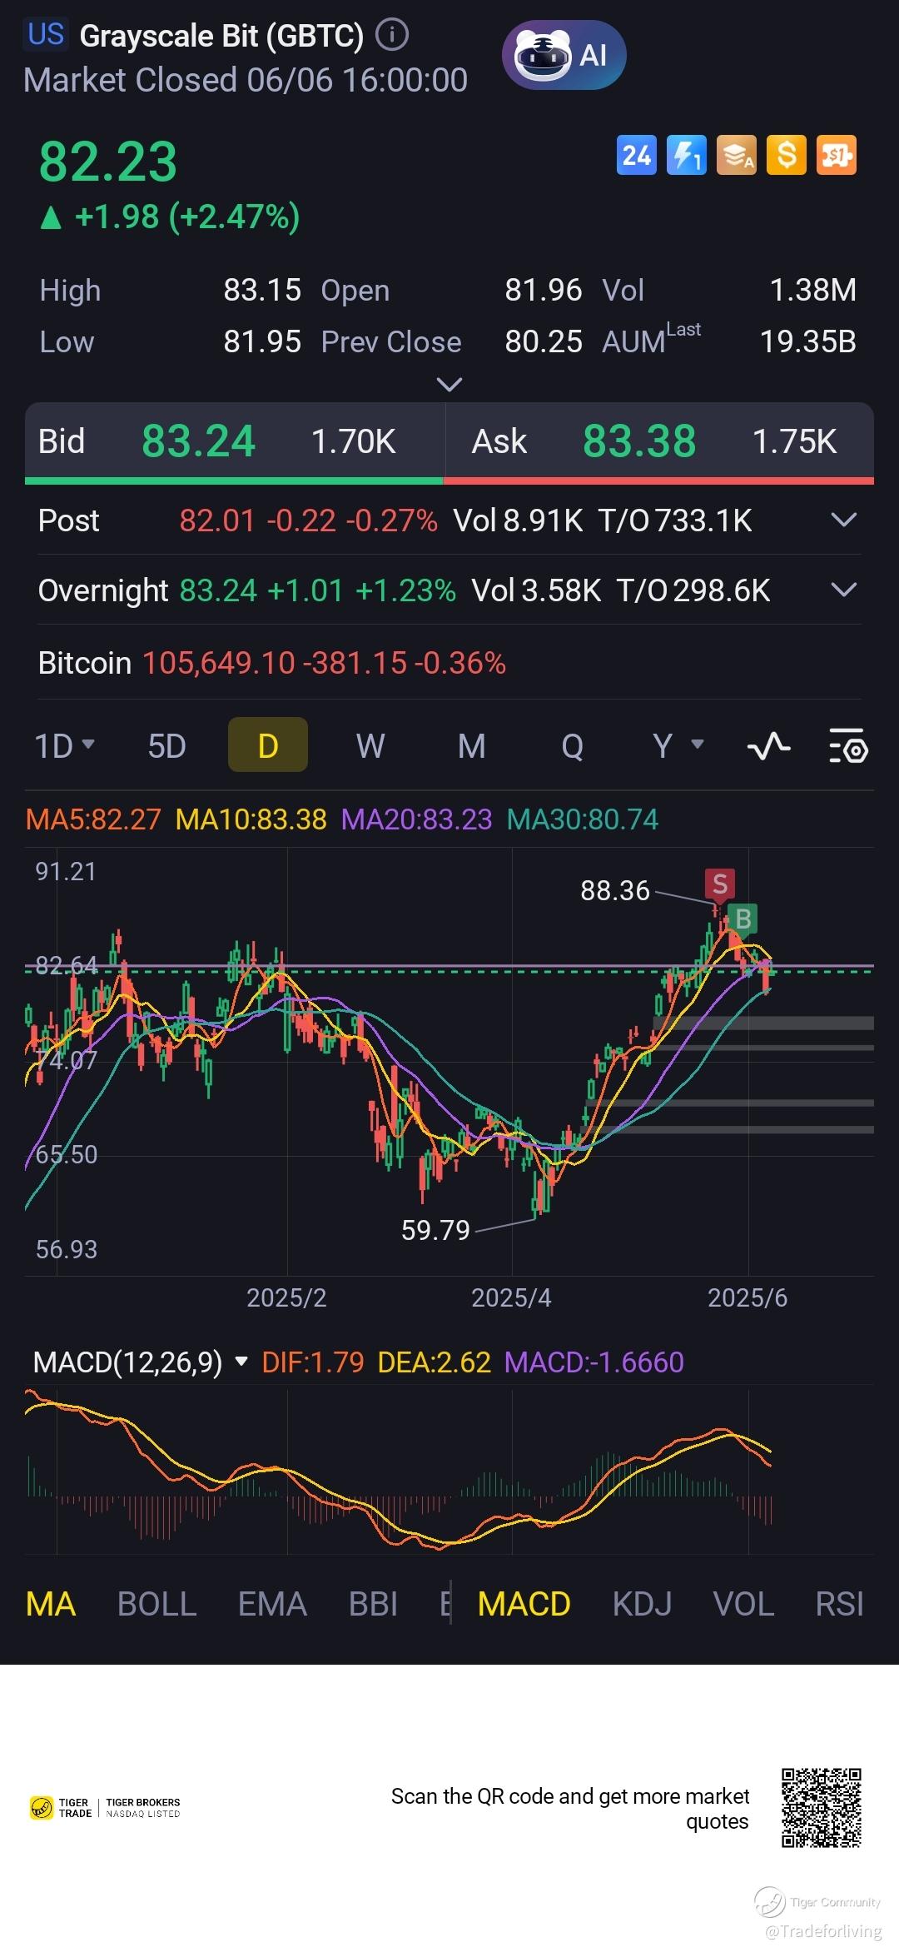The height and width of the screenshot is (1952, 899).
Task: Tap the MACD:-1.6660 value
Action: [594, 1362]
